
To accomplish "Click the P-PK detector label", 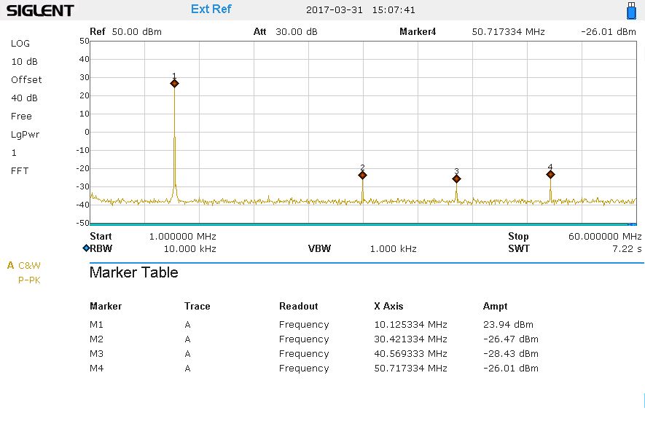I will [29, 280].
